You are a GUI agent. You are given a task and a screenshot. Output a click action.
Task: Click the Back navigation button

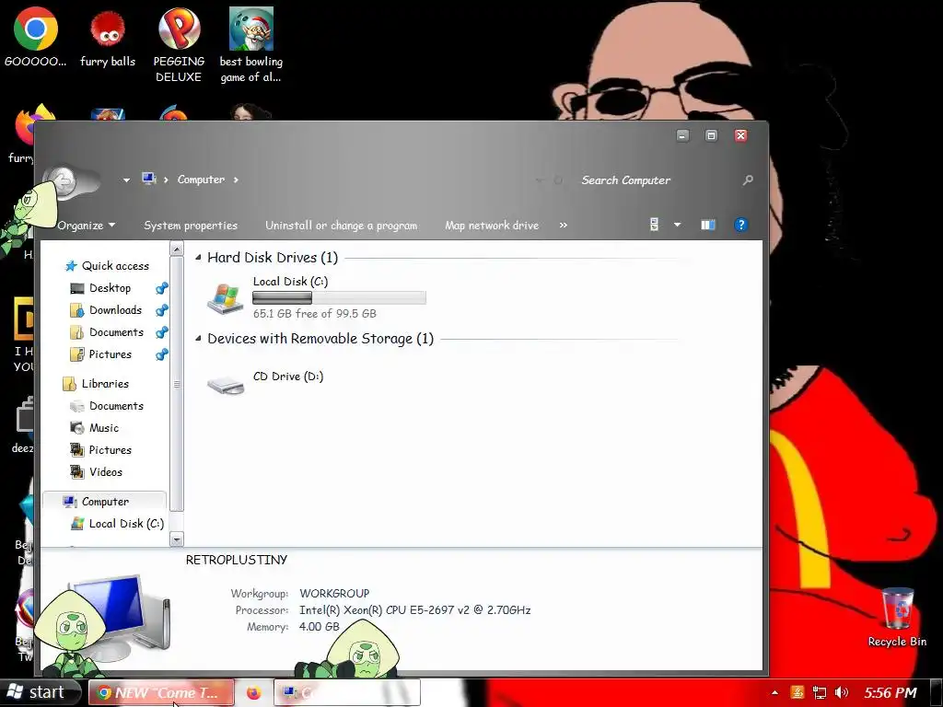tap(63, 180)
